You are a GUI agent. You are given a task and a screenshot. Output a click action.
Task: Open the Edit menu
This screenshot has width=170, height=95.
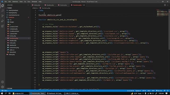[10, 2]
